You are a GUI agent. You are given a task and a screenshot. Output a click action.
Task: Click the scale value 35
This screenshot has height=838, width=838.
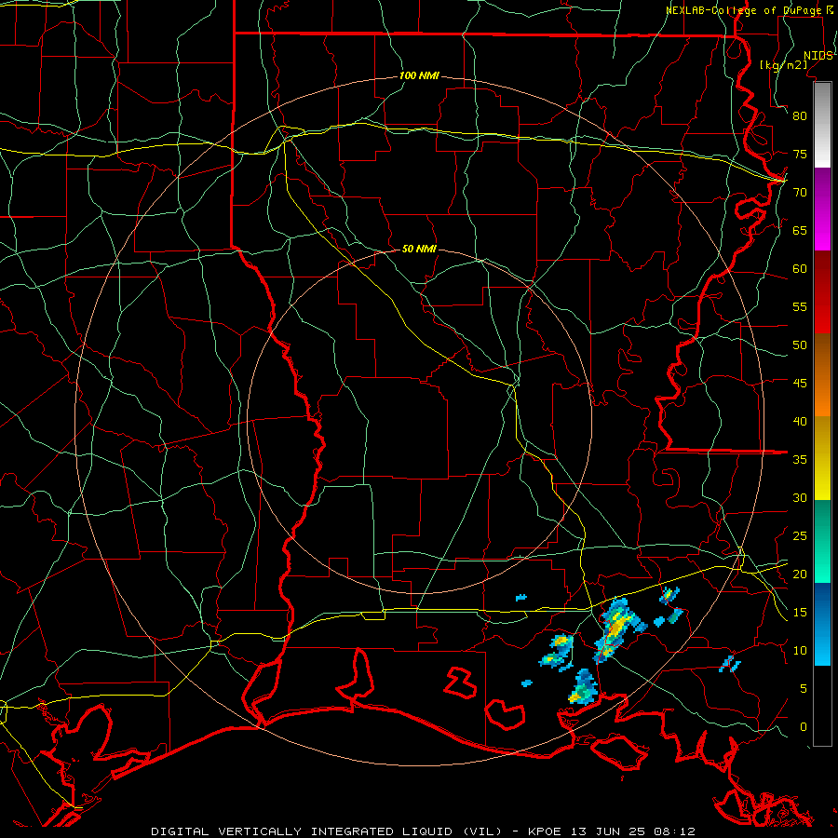(x=800, y=460)
